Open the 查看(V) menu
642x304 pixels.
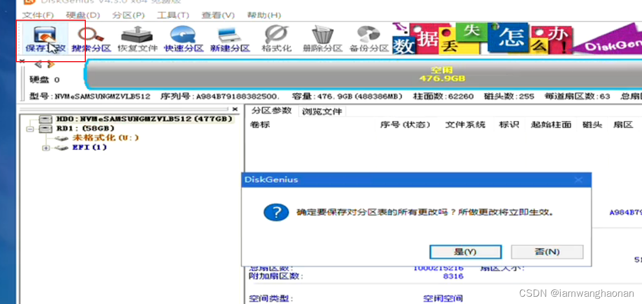coord(218,15)
